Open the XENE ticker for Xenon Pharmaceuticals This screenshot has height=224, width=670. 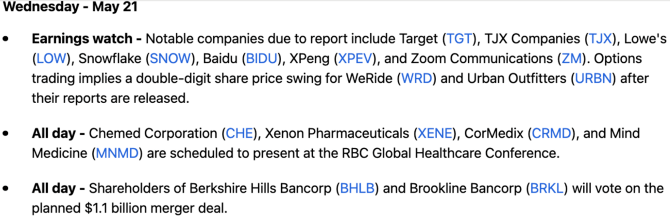(434, 134)
